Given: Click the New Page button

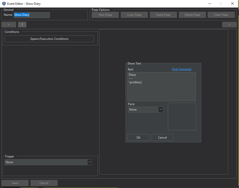Looking at the screenshot, I should point(105,15).
